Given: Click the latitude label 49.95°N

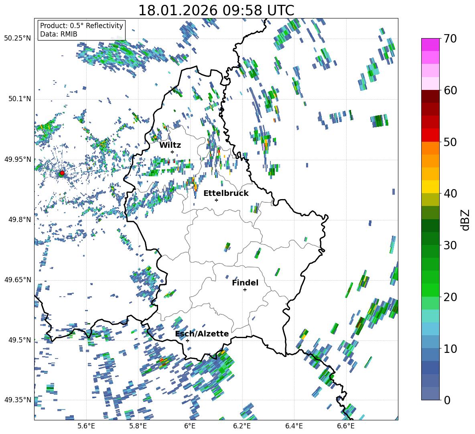Looking at the screenshot, I should tap(18, 159).
